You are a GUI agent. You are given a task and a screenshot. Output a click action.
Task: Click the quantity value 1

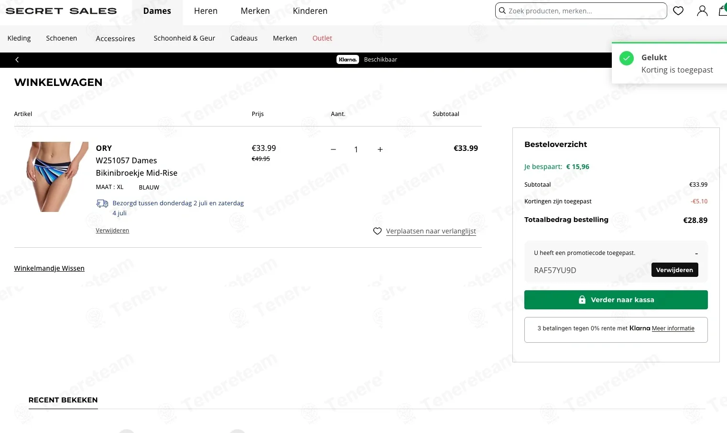pos(356,150)
